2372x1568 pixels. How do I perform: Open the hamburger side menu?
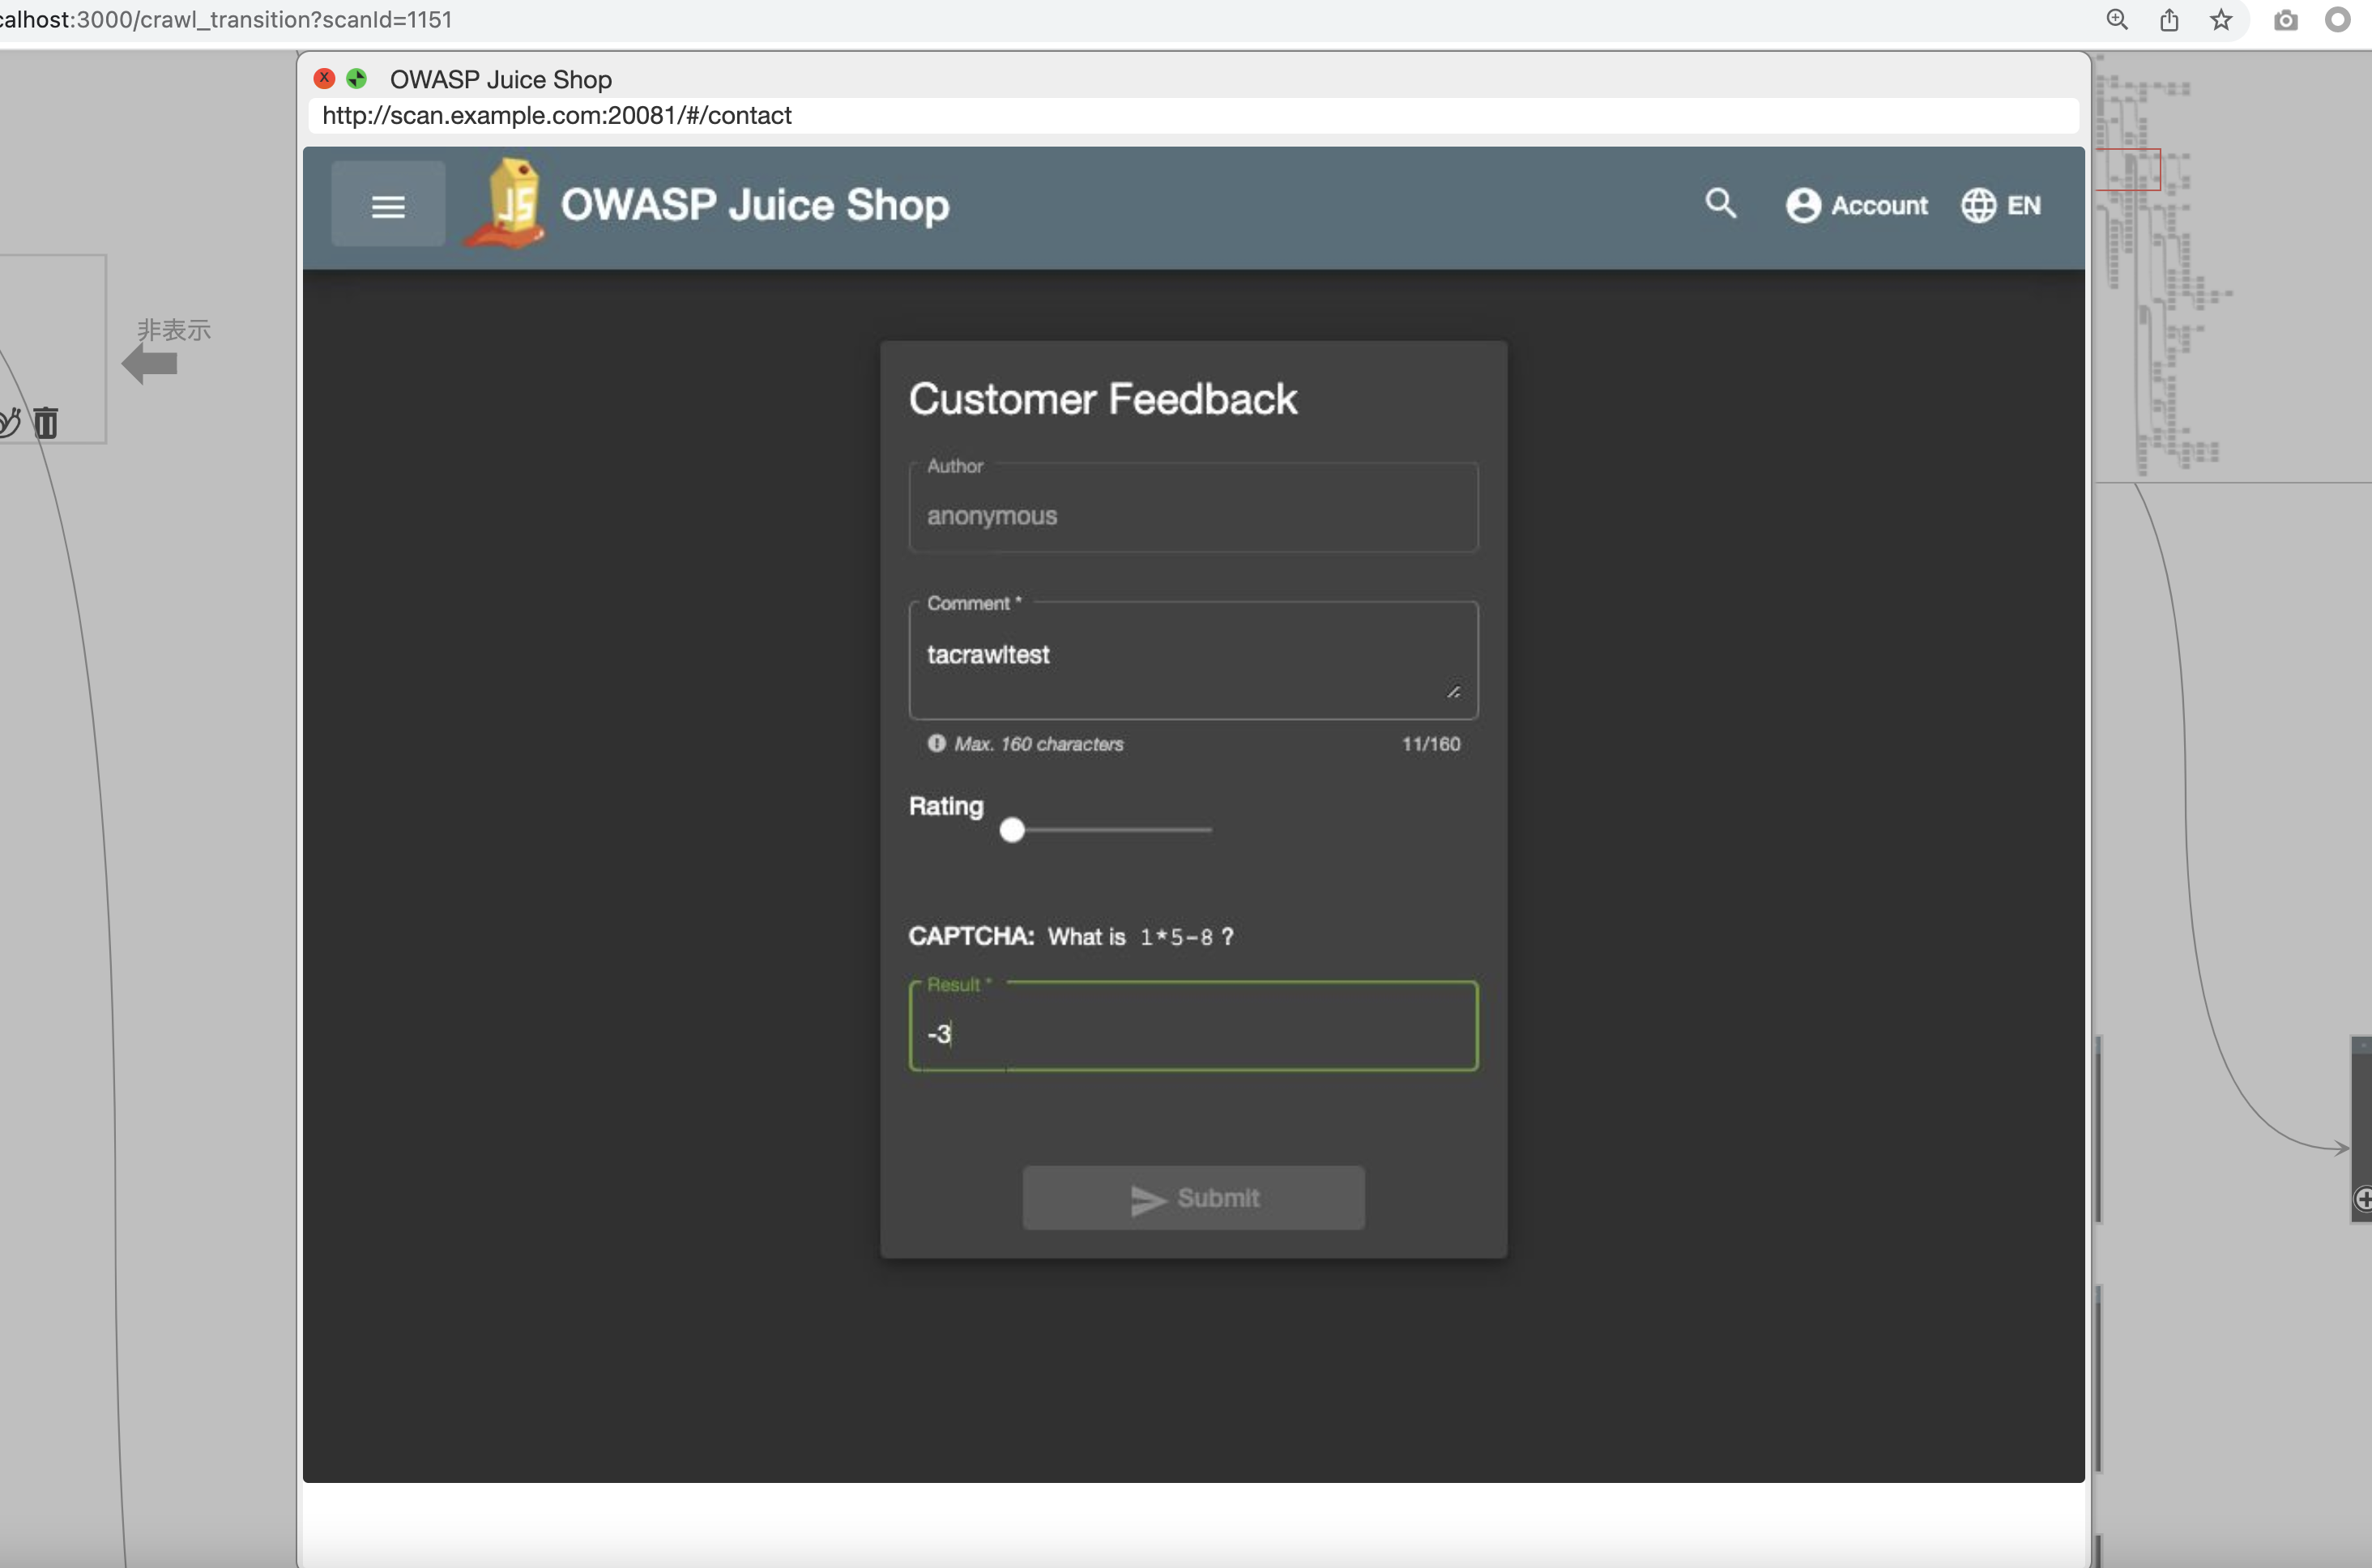pyautogui.click(x=388, y=205)
